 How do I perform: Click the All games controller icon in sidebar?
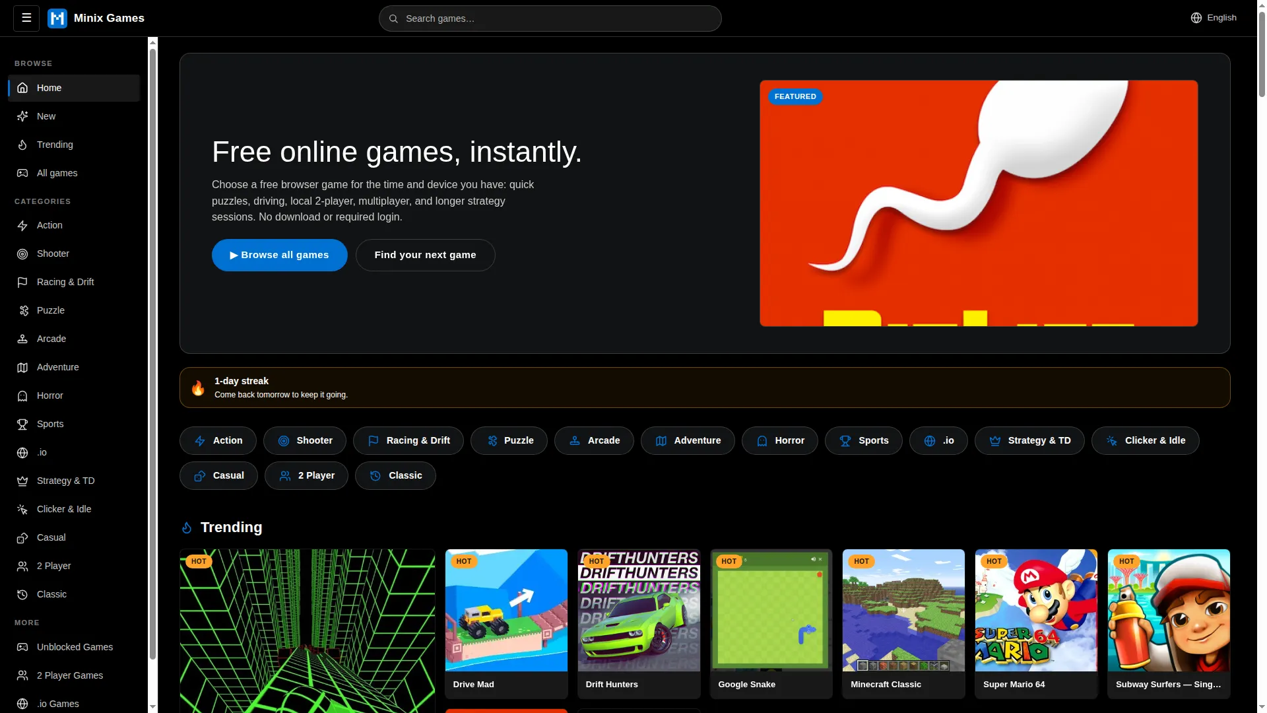tap(22, 173)
